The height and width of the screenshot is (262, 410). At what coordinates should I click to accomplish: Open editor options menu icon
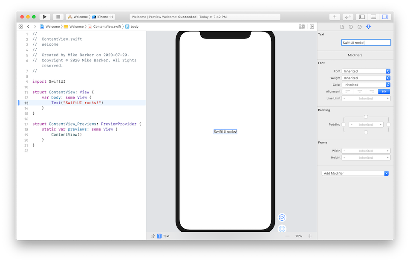(x=302, y=26)
